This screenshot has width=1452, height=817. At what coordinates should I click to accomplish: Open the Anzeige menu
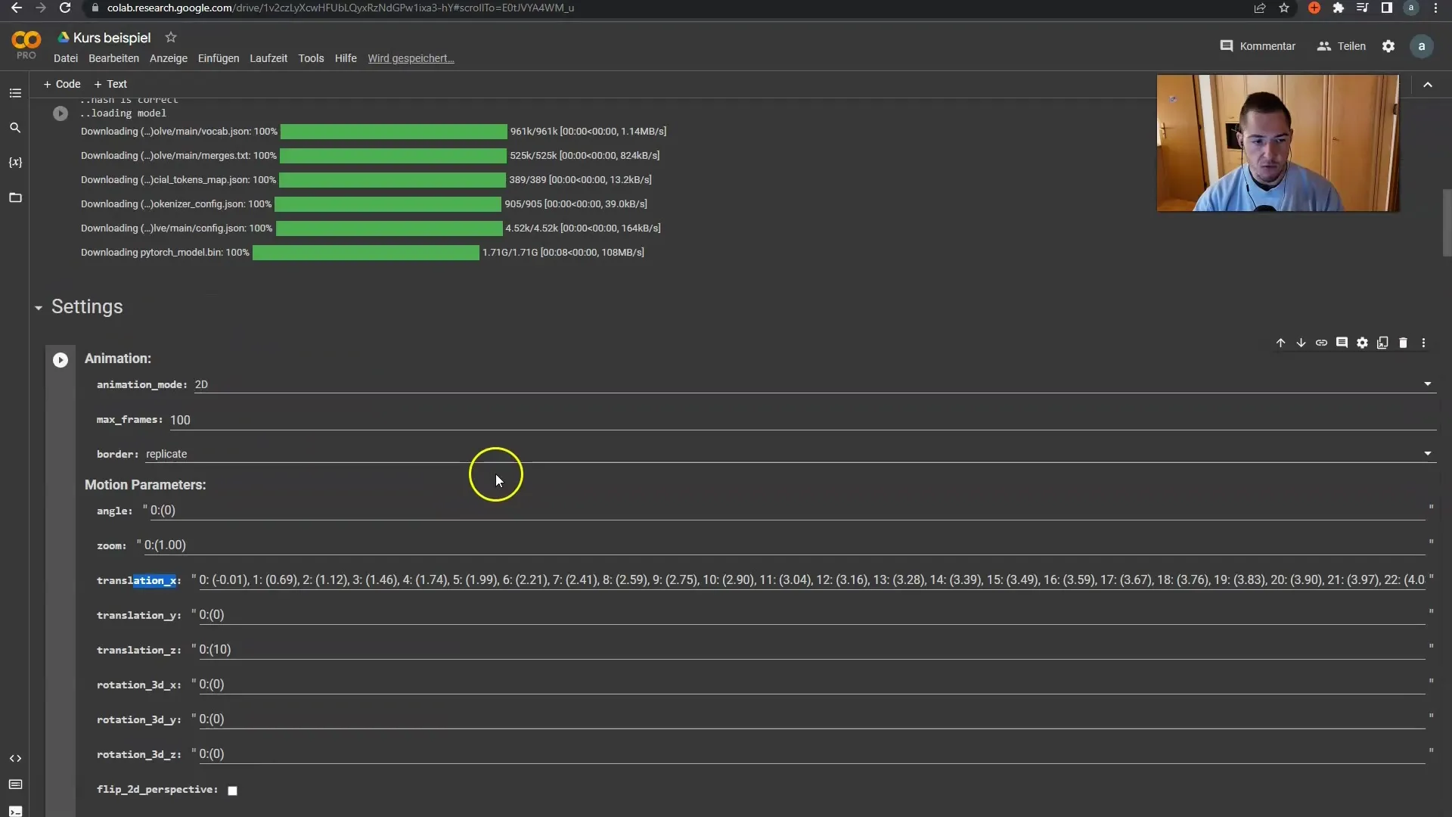click(169, 58)
